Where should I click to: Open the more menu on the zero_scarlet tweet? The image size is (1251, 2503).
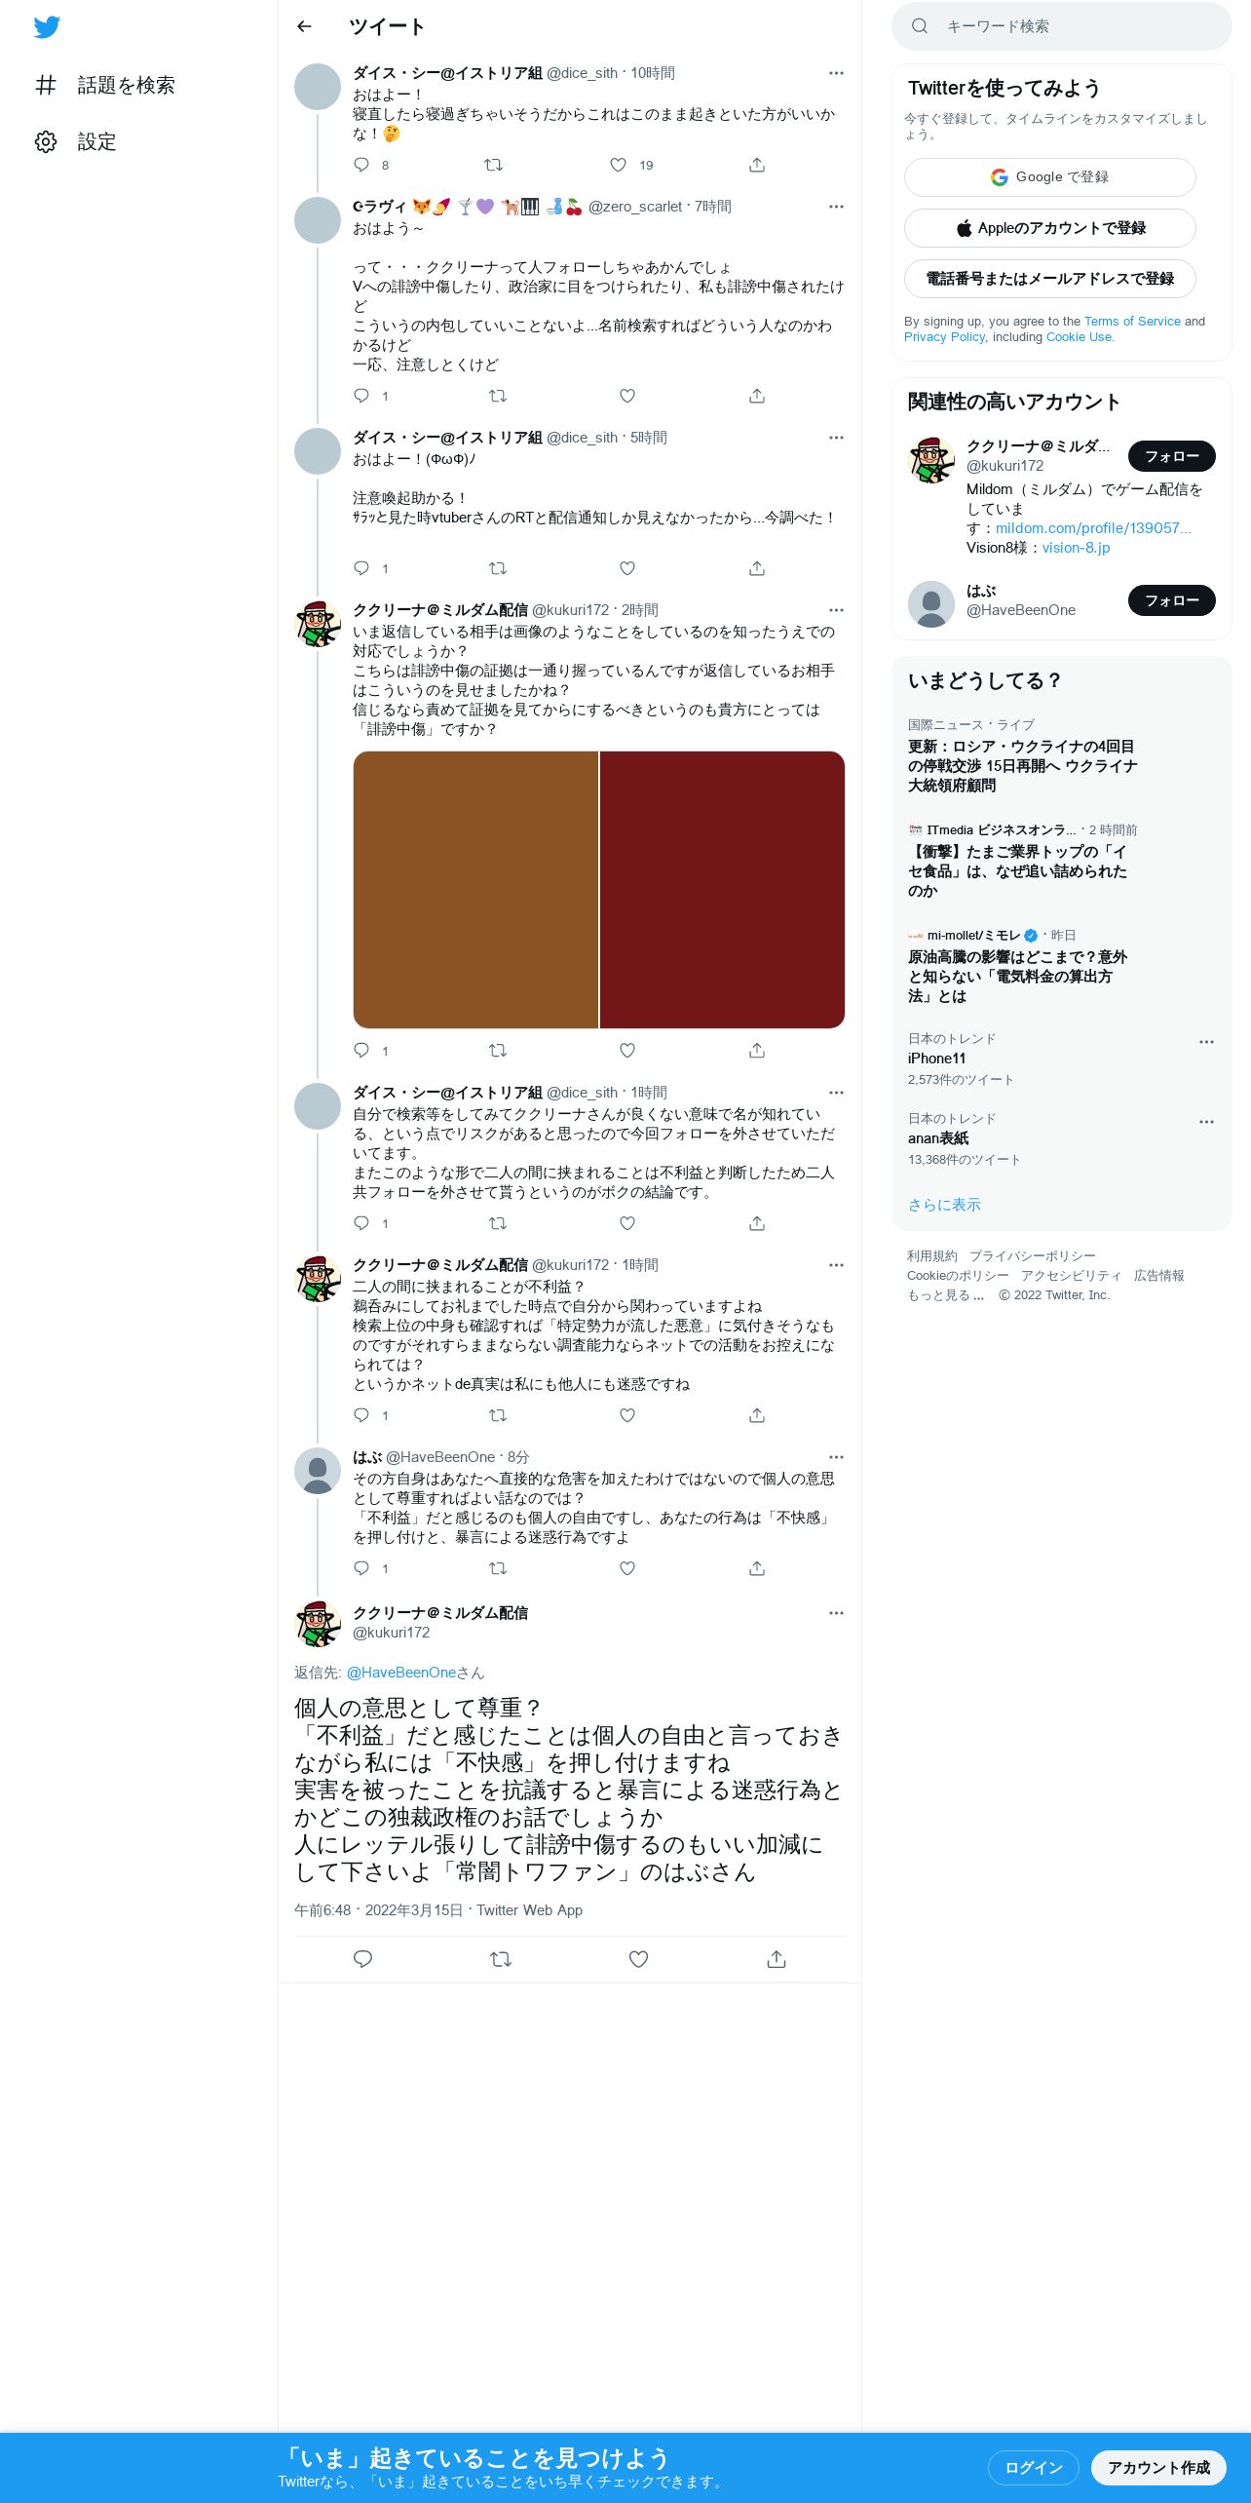836,207
